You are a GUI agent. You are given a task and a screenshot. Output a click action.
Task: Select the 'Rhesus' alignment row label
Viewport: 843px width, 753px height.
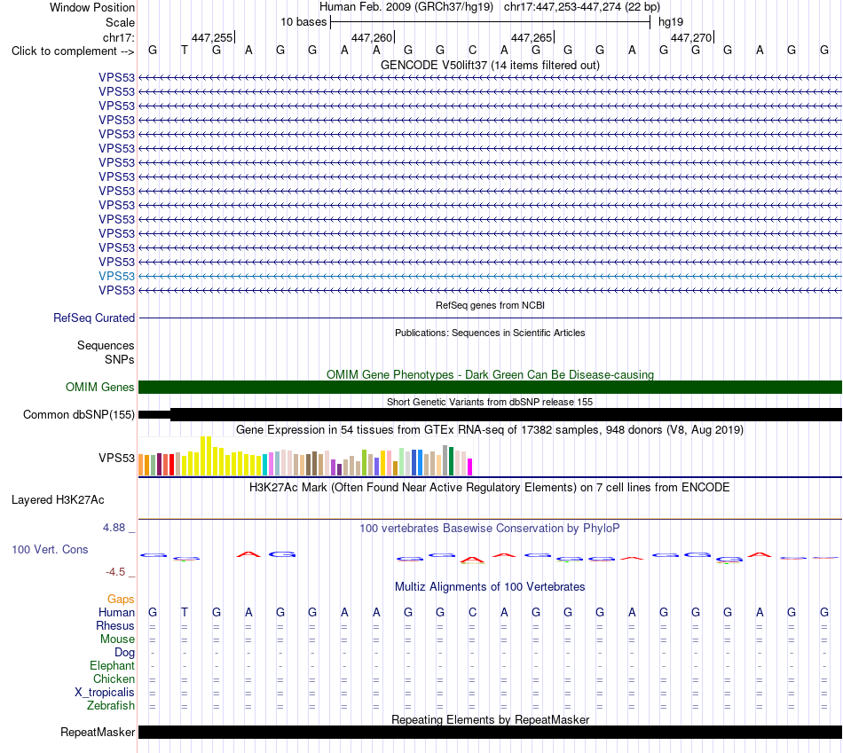[x=115, y=626]
